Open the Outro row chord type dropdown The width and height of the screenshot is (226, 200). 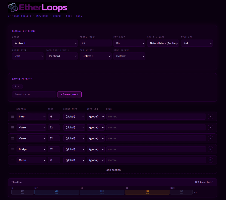click(74, 160)
